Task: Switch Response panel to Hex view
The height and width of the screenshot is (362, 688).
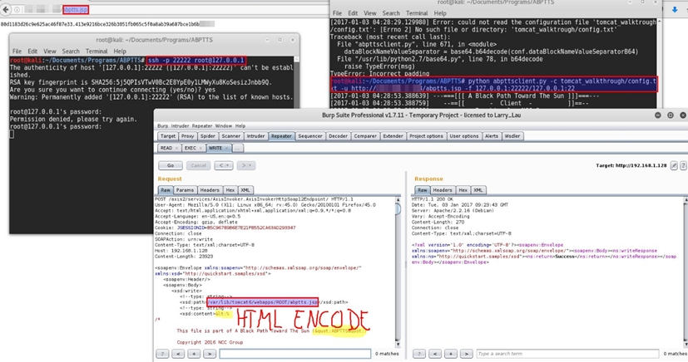Action: click(463, 190)
